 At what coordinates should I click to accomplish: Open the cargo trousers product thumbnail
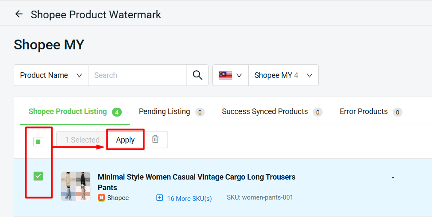76,186
